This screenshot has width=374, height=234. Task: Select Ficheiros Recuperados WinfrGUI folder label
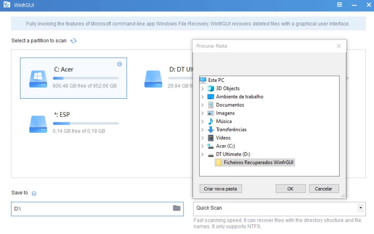[x=259, y=162]
